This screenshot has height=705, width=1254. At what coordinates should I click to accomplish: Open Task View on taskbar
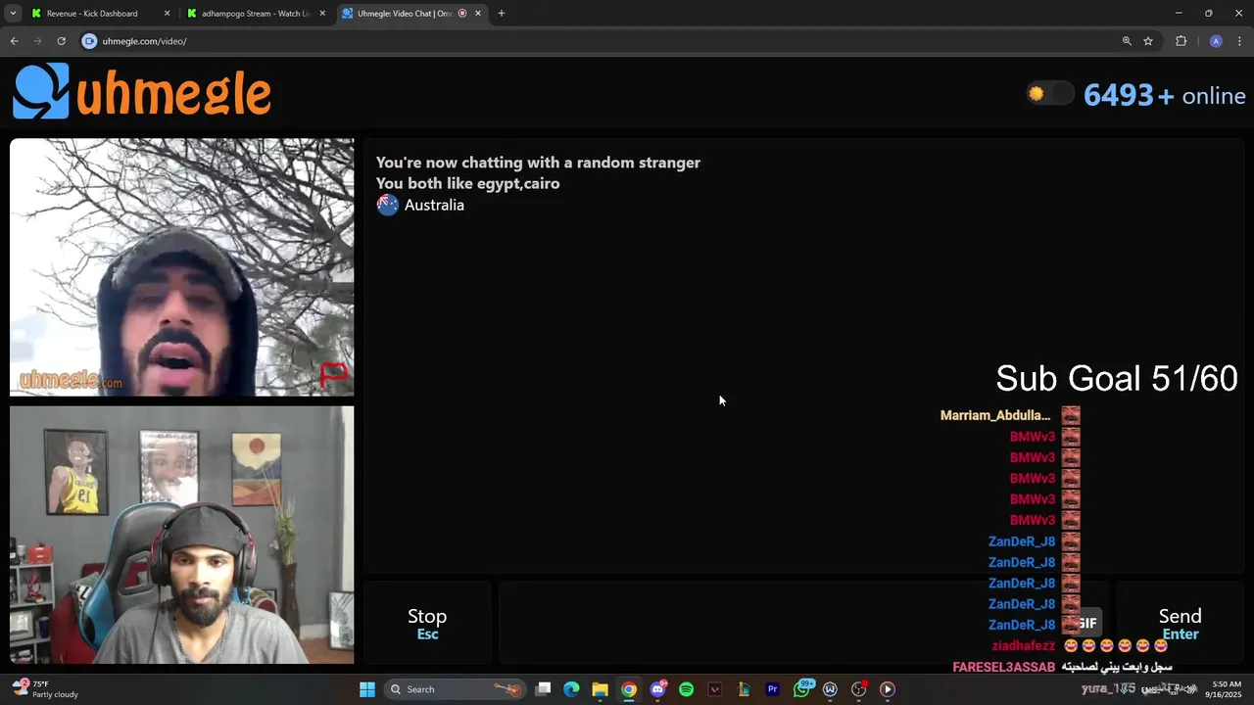tap(544, 689)
